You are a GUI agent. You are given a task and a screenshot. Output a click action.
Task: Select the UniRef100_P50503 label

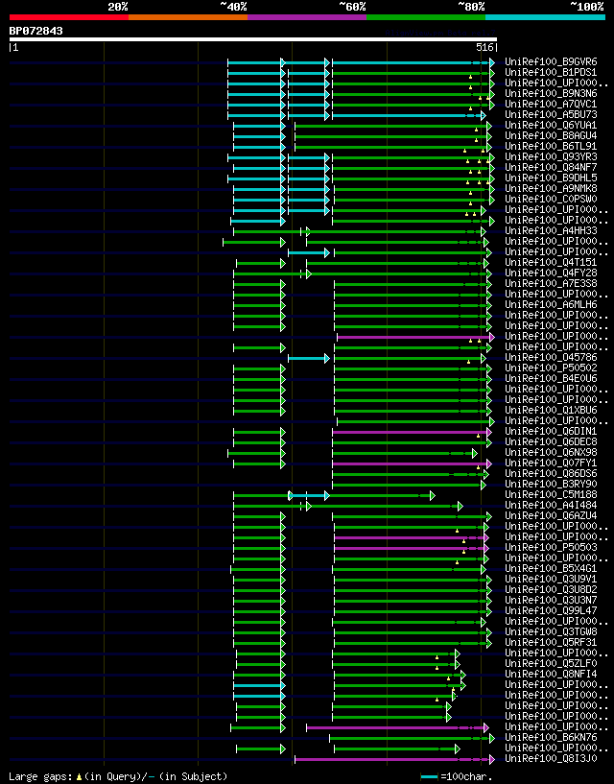point(551,548)
